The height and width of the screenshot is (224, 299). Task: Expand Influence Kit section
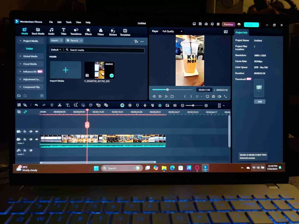21,72
